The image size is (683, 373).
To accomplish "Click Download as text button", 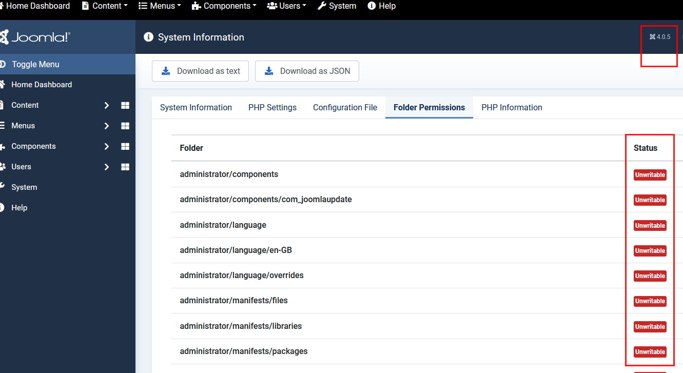I will pyautogui.click(x=200, y=71).
